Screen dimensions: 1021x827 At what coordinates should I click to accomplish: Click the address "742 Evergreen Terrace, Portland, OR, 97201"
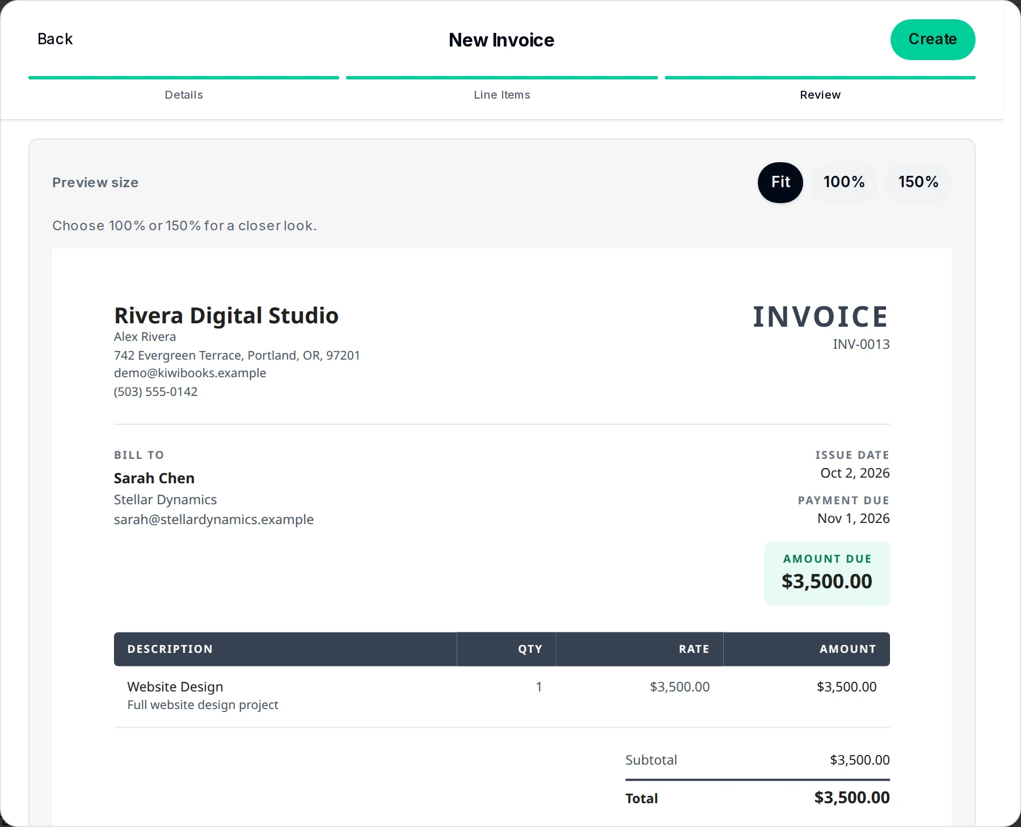pos(237,356)
